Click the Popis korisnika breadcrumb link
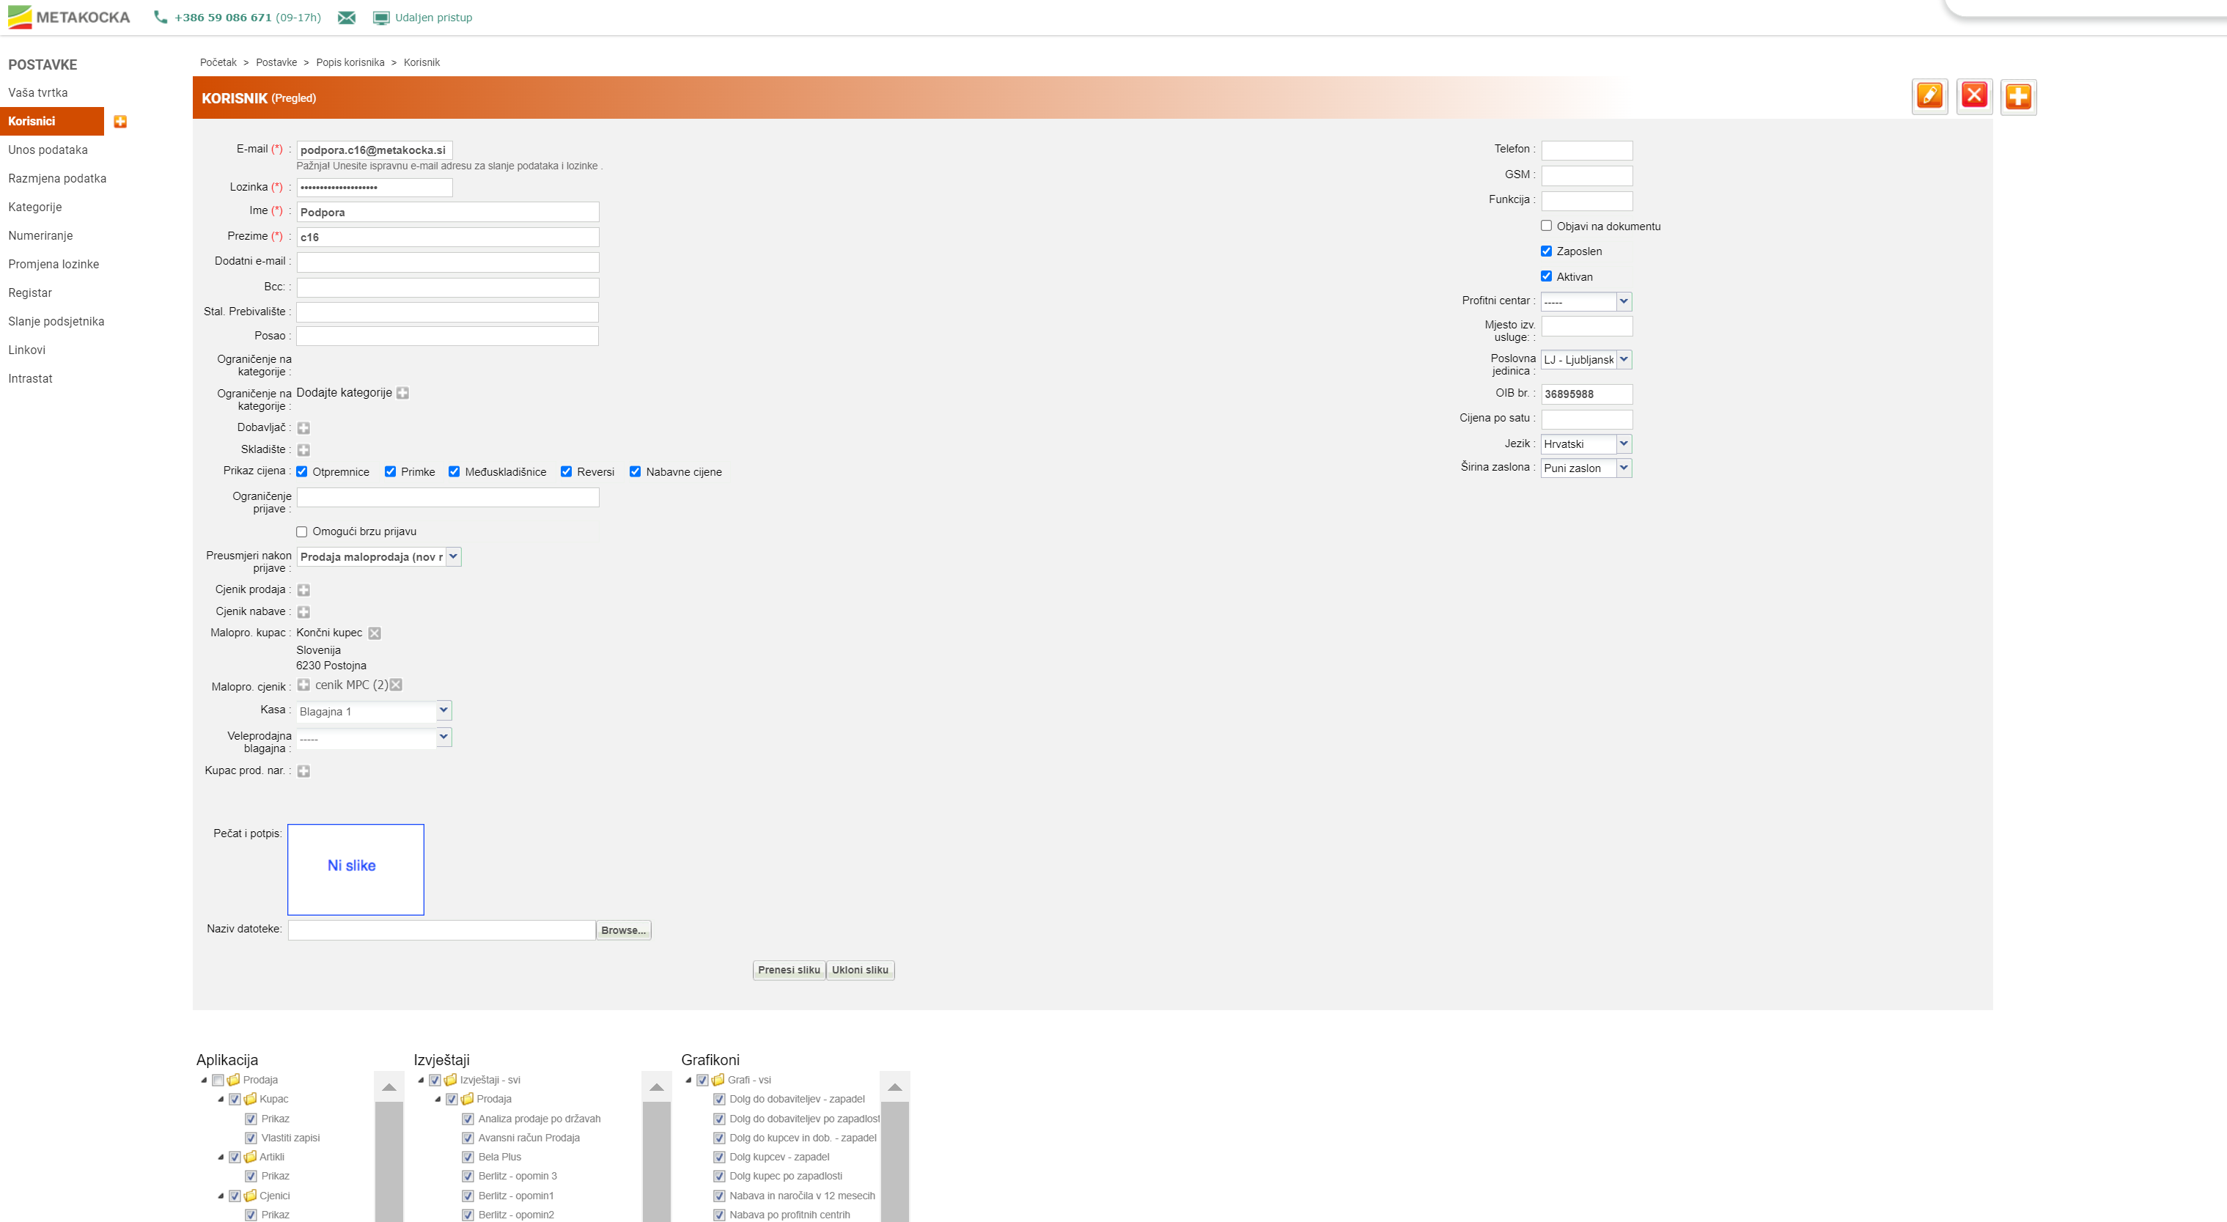 pyautogui.click(x=350, y=62)
